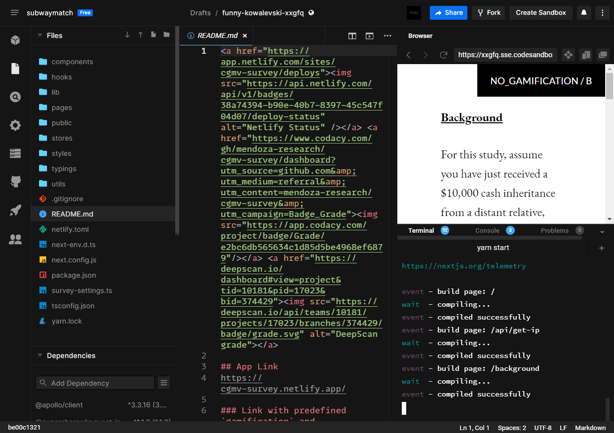Split the editor into two panes

352,36
